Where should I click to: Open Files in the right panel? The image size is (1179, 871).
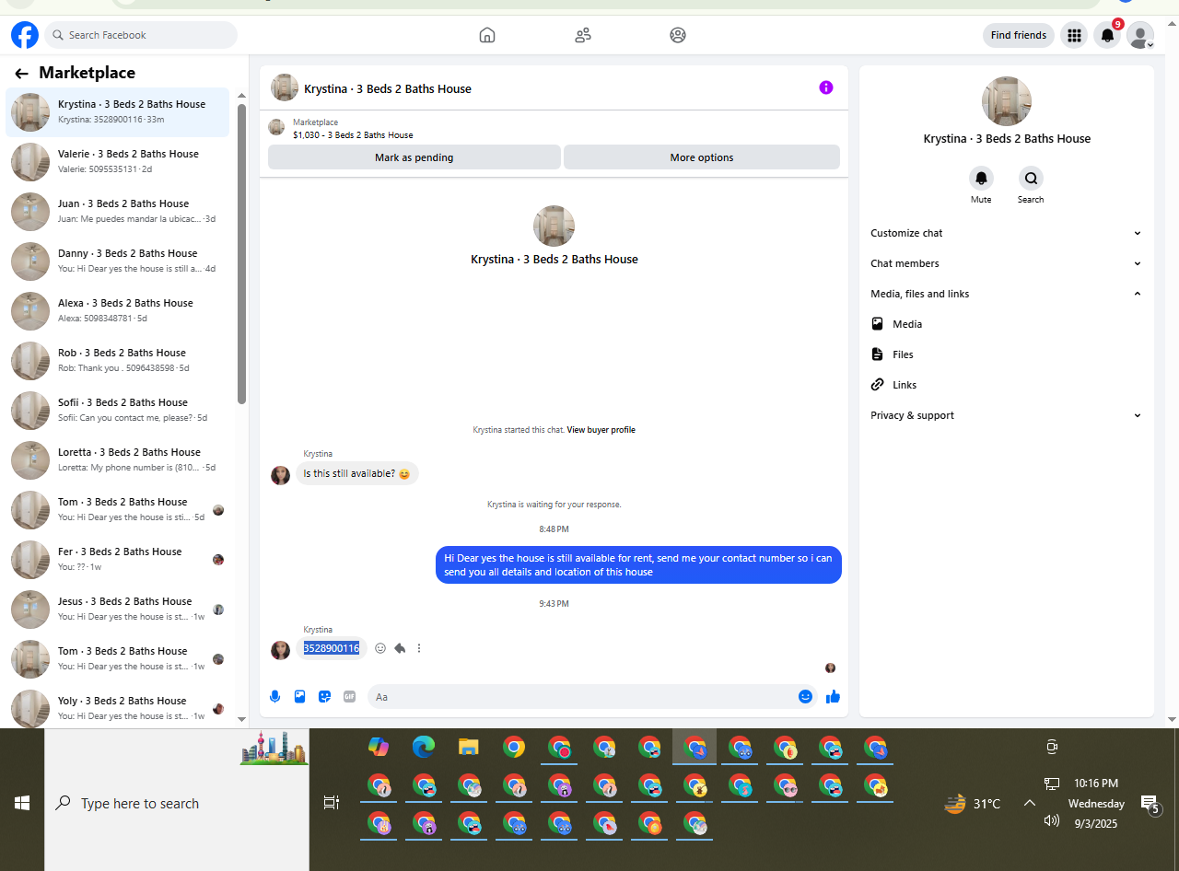pyautogui.click(x=1006, y=354)
